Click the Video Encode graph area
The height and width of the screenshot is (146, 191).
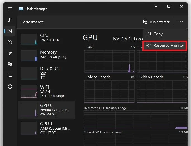click(109, 92)
